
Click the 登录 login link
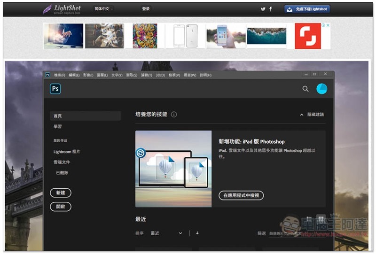tap(146, 9)
